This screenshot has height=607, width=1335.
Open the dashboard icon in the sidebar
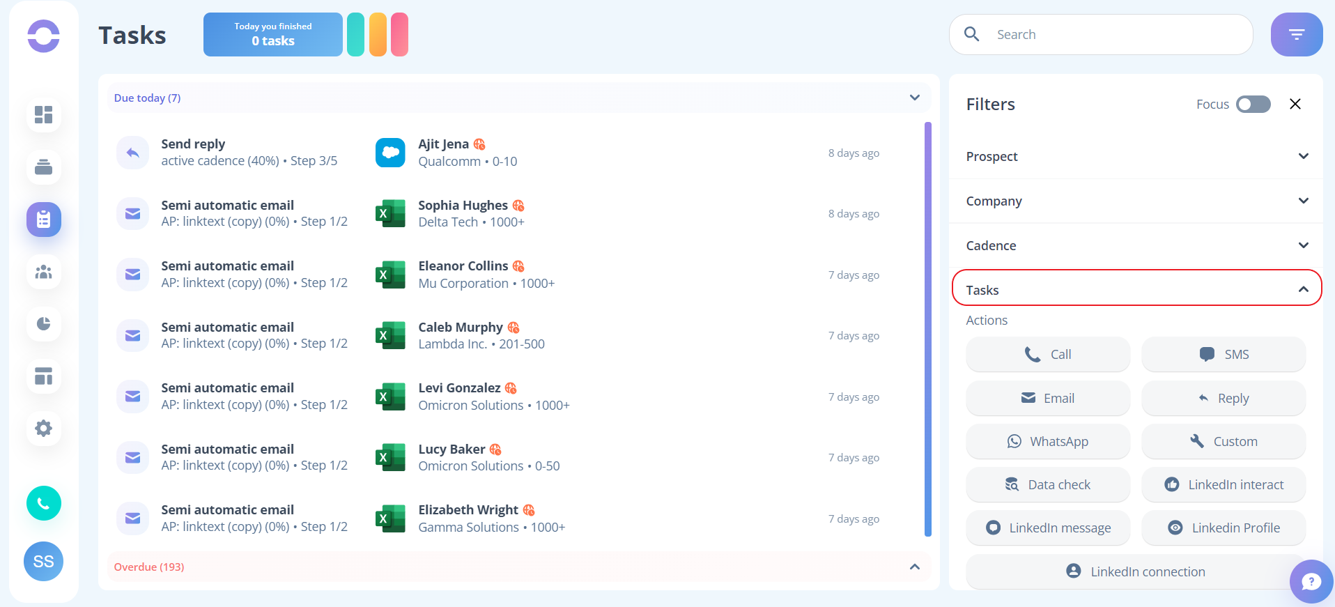pyautogui.click(x=43, y=115)
